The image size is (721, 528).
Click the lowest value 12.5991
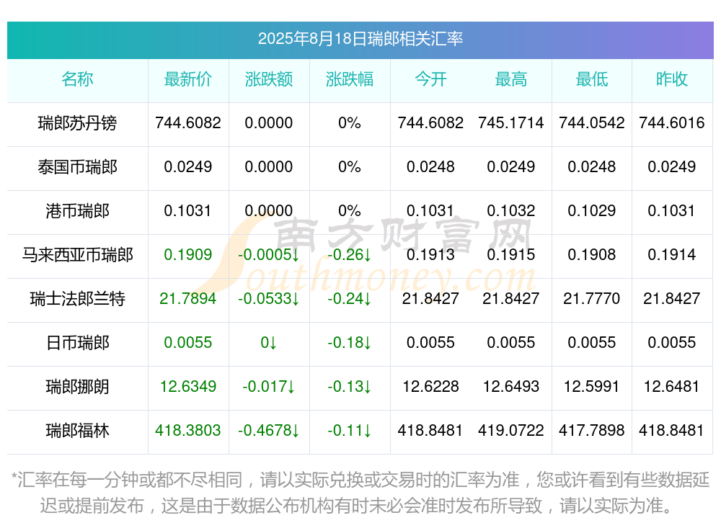coord(592,387)
